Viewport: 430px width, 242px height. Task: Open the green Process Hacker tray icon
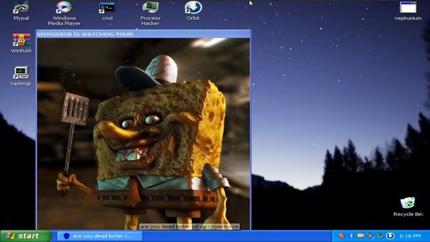click(380, 236)
